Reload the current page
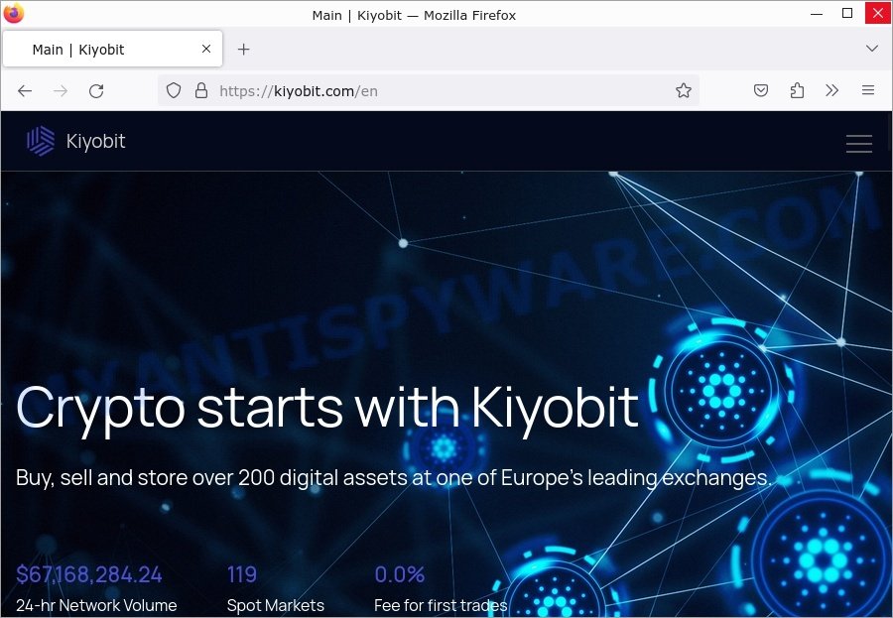This screenshot has height=618, width=893. (96, 91)
